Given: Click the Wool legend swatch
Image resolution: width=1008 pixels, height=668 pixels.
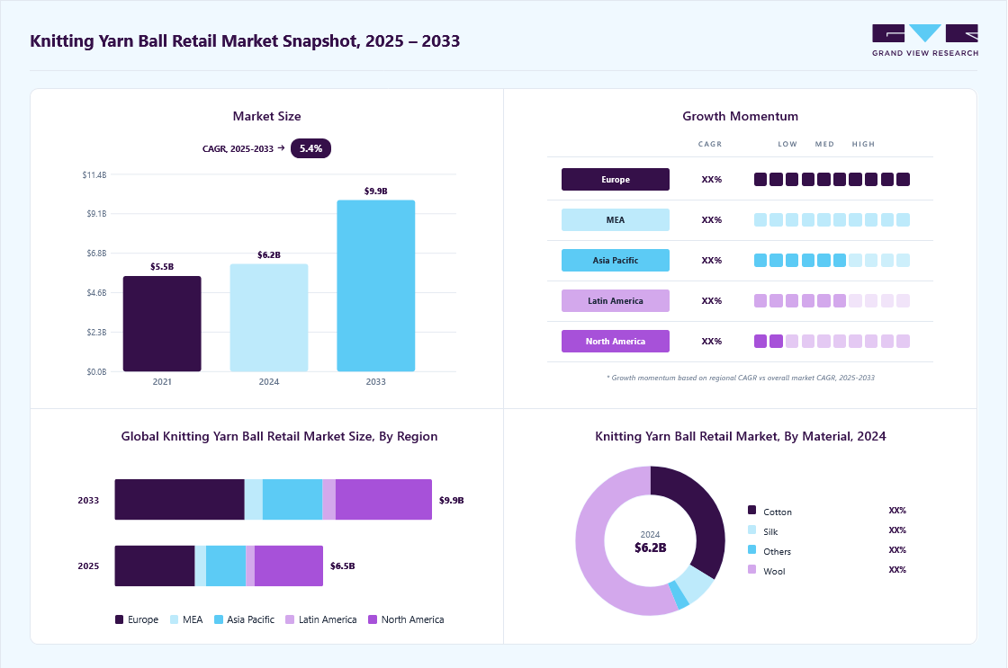Looking at the screenshot, I should click(752, 570).
